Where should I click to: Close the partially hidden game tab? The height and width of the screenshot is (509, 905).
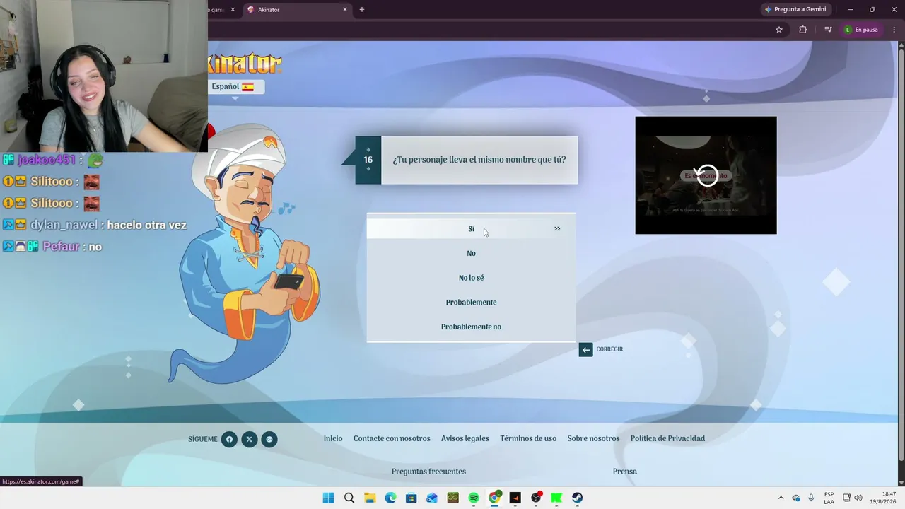(231, 10)
